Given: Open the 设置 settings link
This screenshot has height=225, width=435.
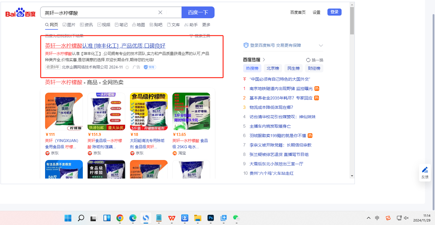Looking at the screenshot, I should (x=317, y=12).
